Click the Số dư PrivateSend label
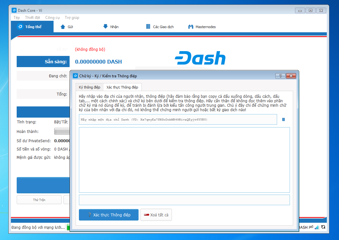 pyautogui.click(x=33, y=141)
